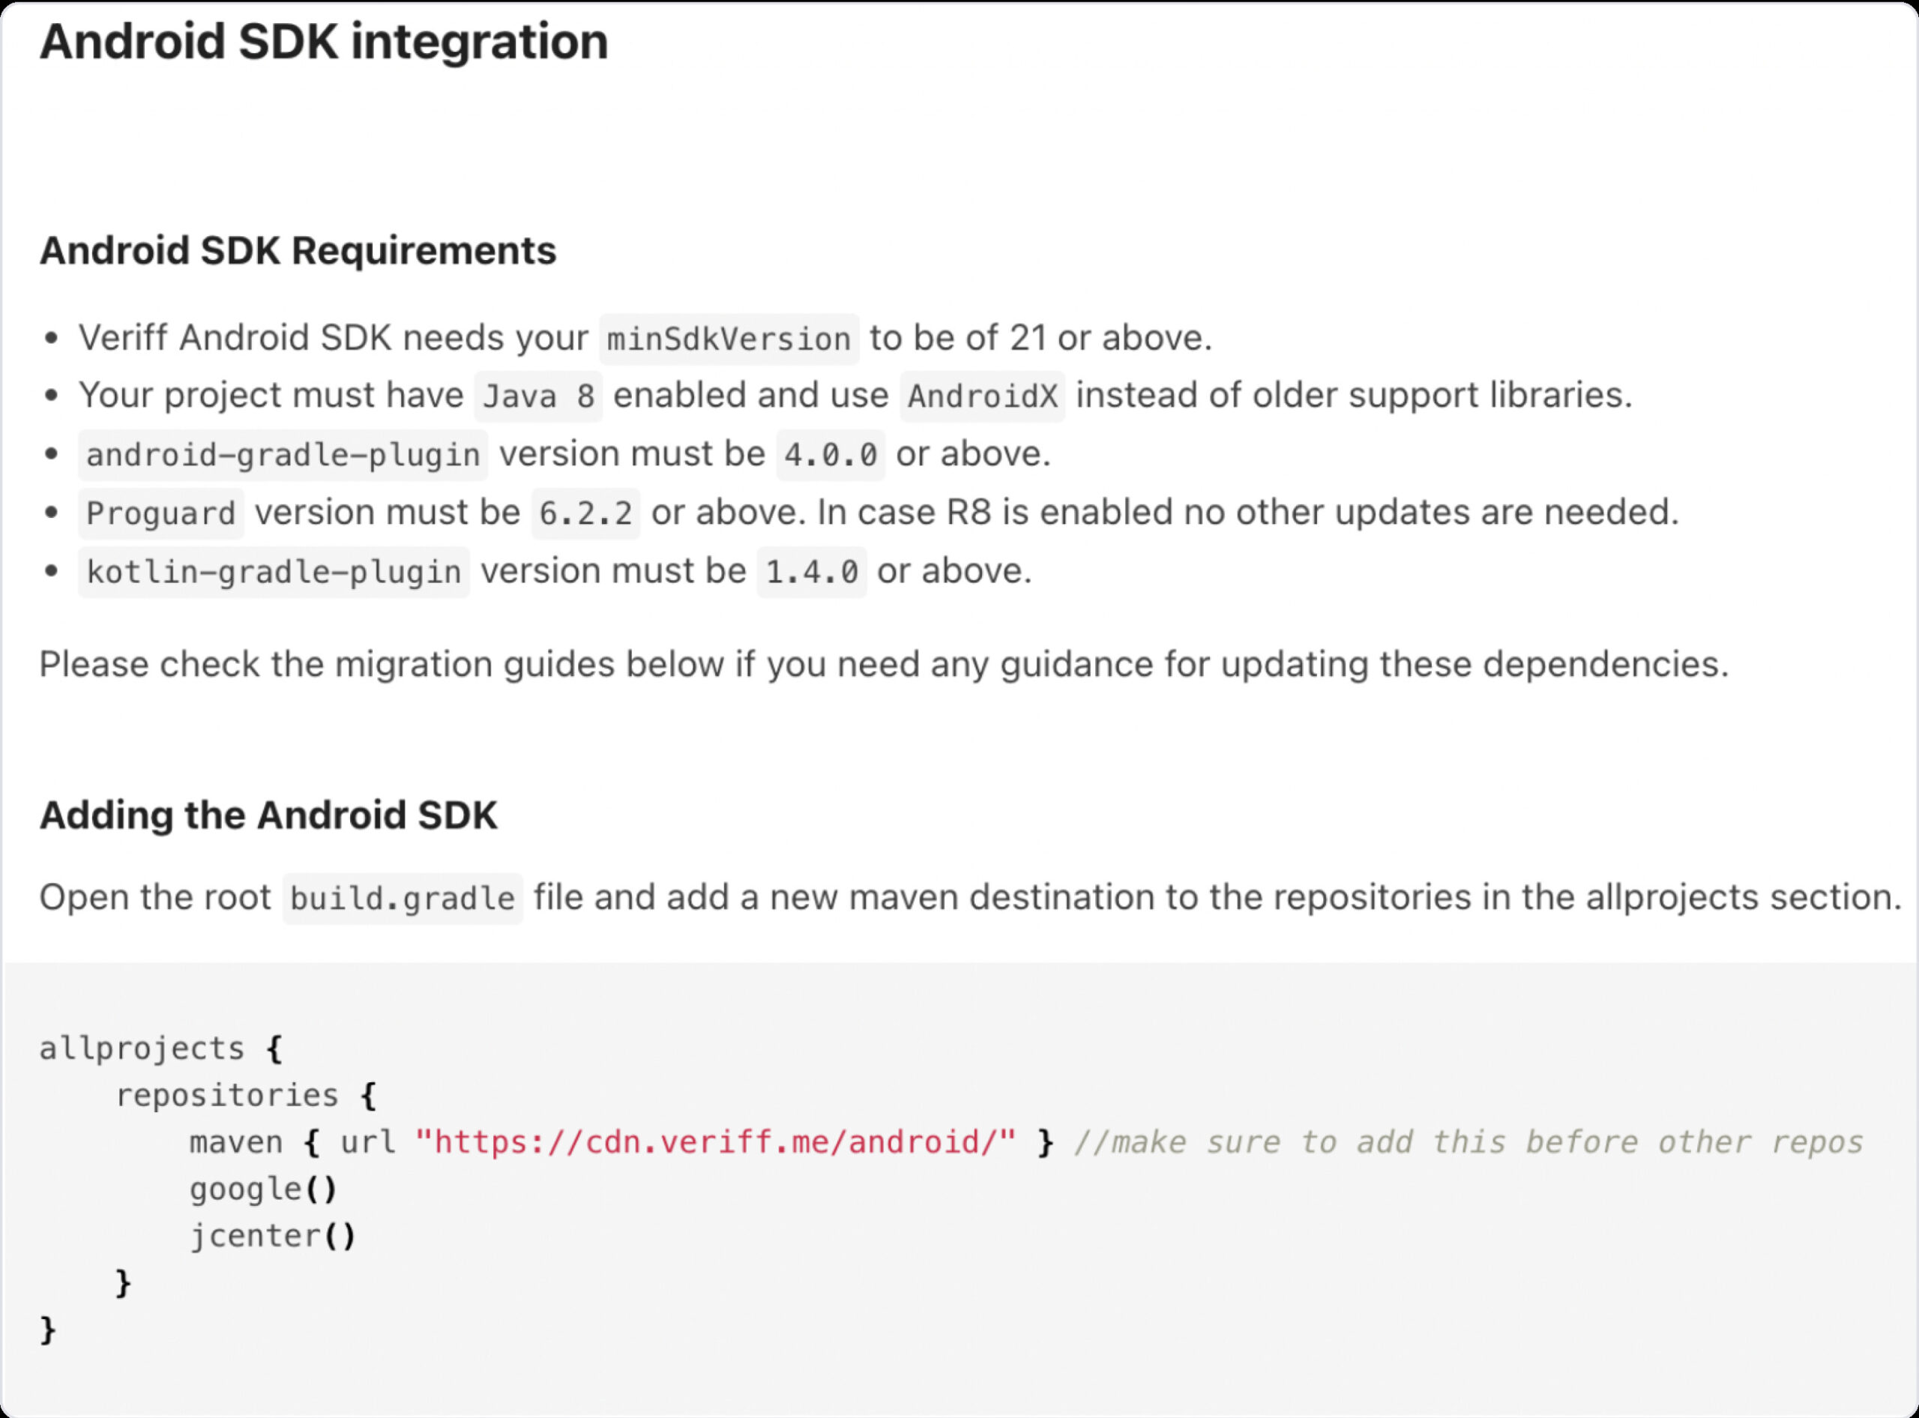Click the kotlin-gradle-plugin code tag

tap(274, 572)
